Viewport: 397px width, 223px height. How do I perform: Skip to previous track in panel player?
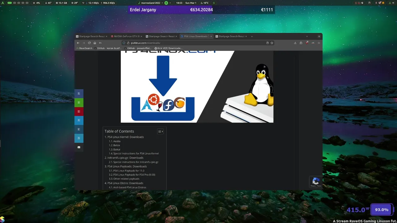point(163,3)
